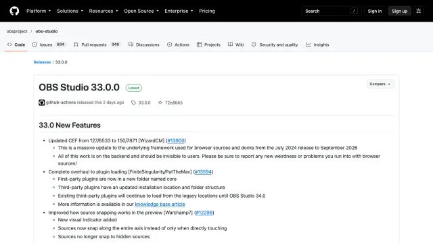Open the 33.0.0 tag link
433x243 pixels.
141,103
